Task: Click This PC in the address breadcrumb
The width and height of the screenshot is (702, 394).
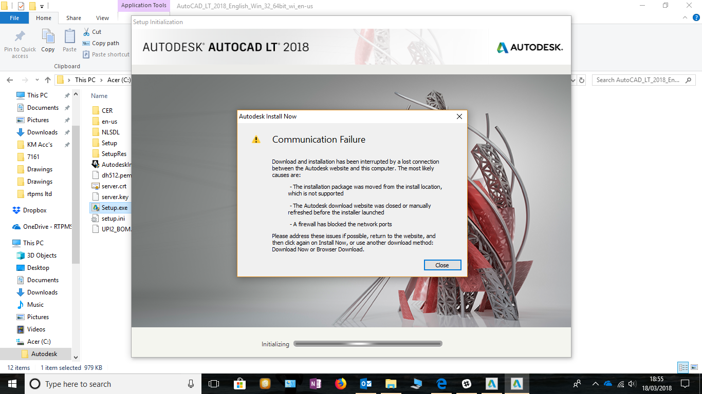Action: pyautogui.click(x=85, y=80)
